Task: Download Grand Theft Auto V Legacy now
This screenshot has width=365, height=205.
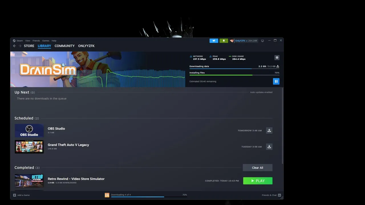Action: coord(269,147)
